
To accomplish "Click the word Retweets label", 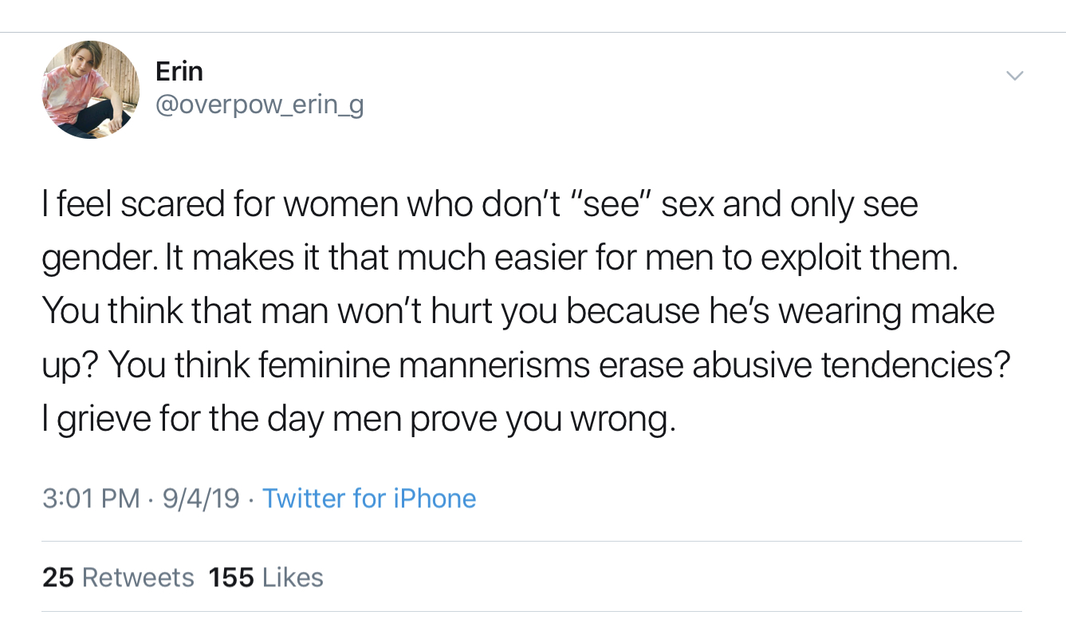I will [x=138, y=577].
